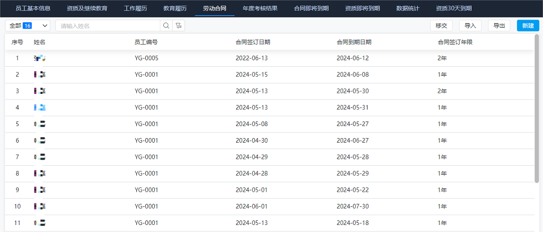Click sign date 2024-05-01

click(x=251, y=190)
